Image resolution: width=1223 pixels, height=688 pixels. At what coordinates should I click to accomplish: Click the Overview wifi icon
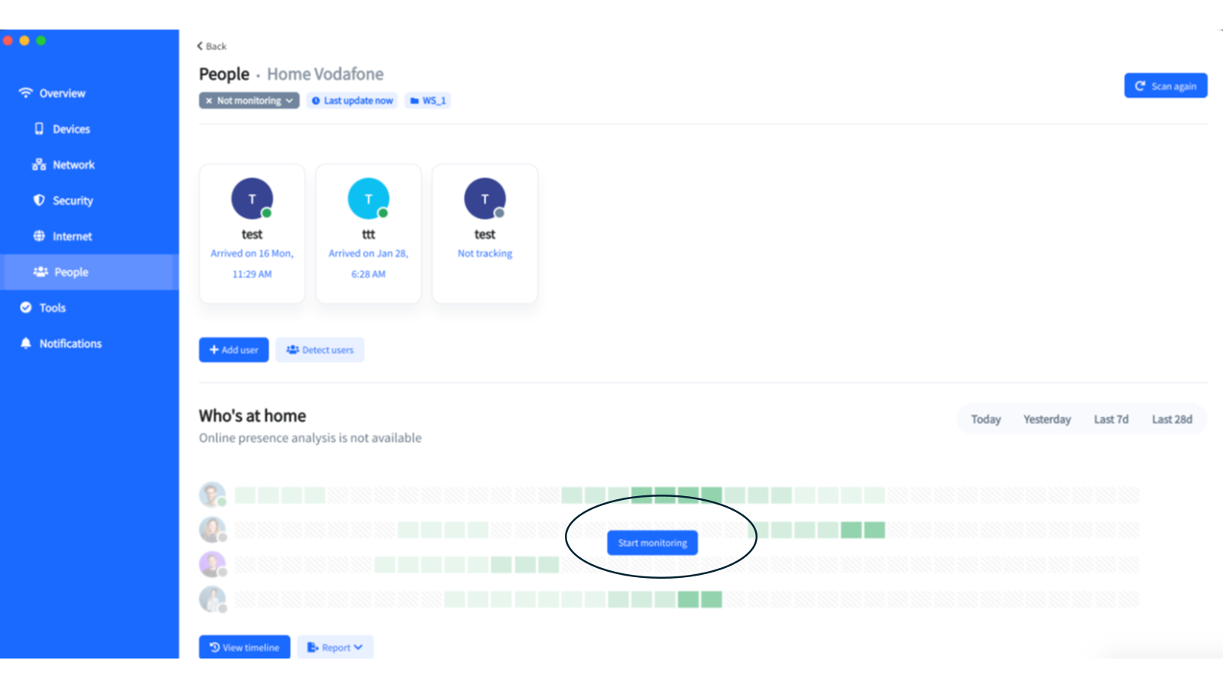(x=26, y=93)
